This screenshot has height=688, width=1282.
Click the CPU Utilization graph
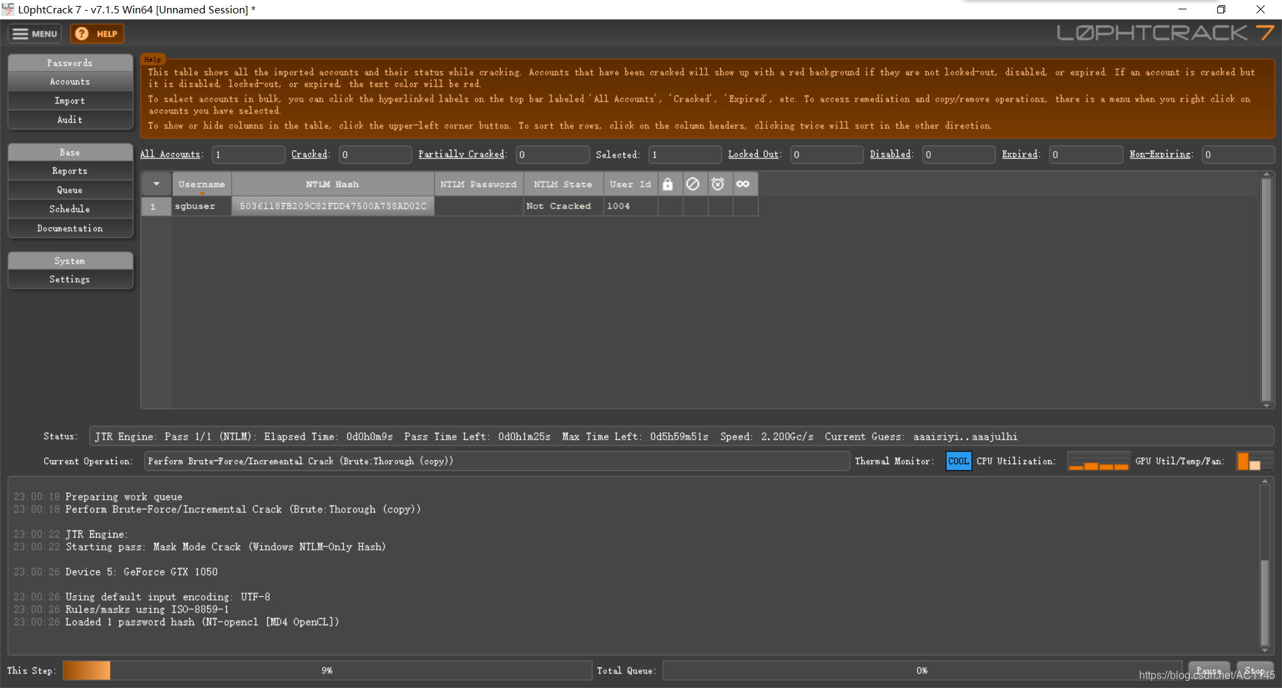coord(1098,461)
